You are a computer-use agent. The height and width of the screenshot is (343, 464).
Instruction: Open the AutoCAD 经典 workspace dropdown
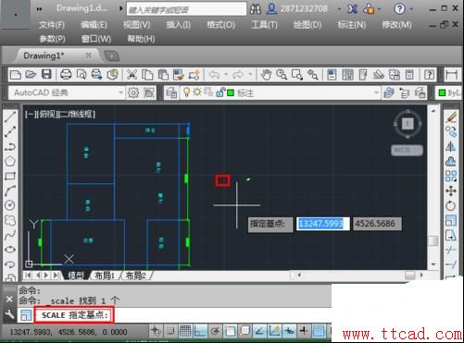[120, 92]
